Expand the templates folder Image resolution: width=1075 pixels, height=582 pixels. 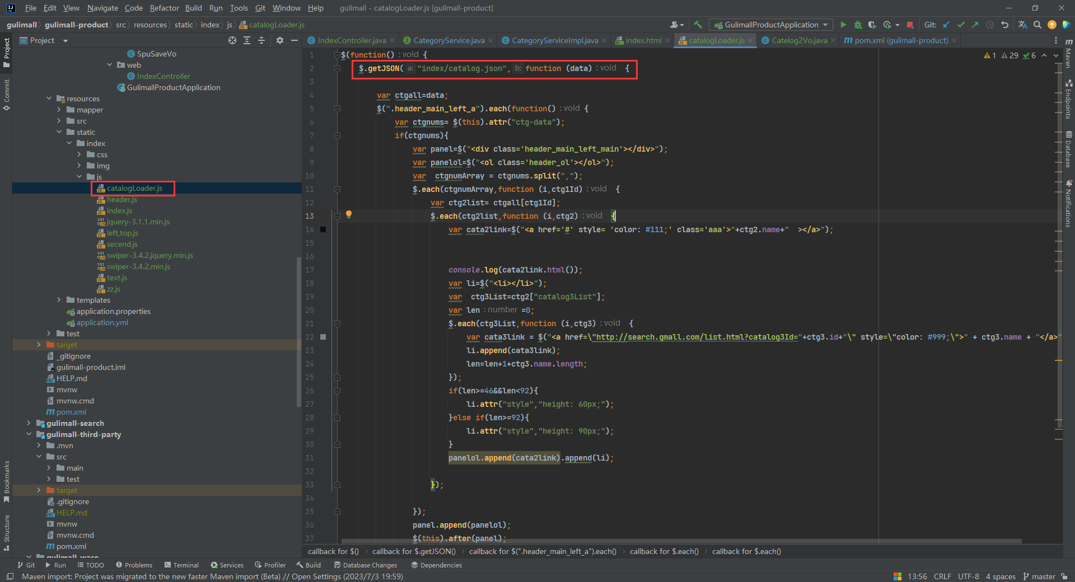click(x=59, y=300)
